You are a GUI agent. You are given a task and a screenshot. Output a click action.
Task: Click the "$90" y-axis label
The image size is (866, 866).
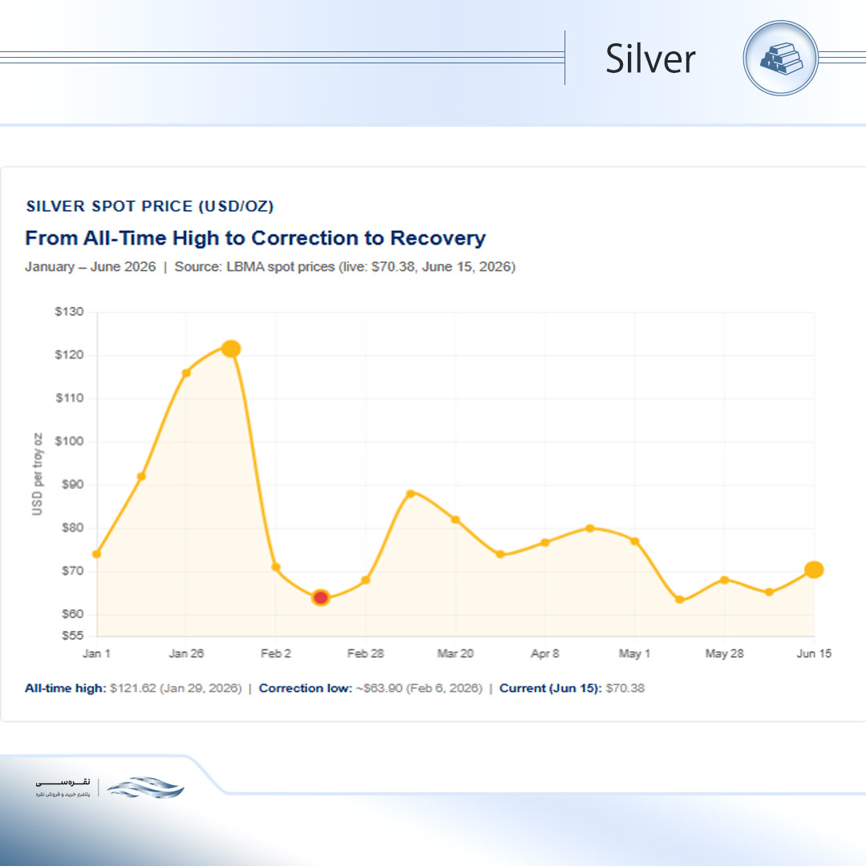72,484
